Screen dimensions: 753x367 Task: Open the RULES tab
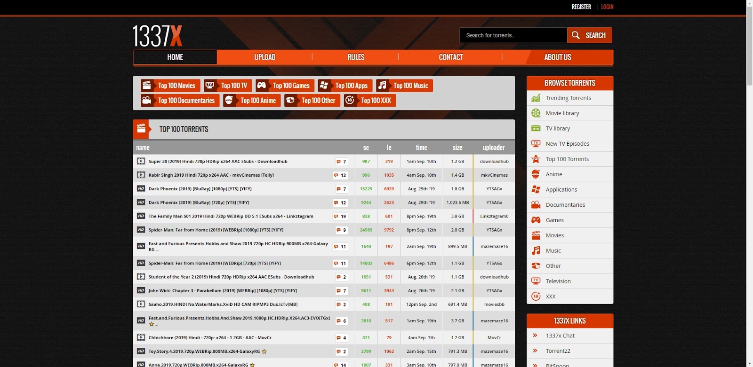tap(356, 57)
